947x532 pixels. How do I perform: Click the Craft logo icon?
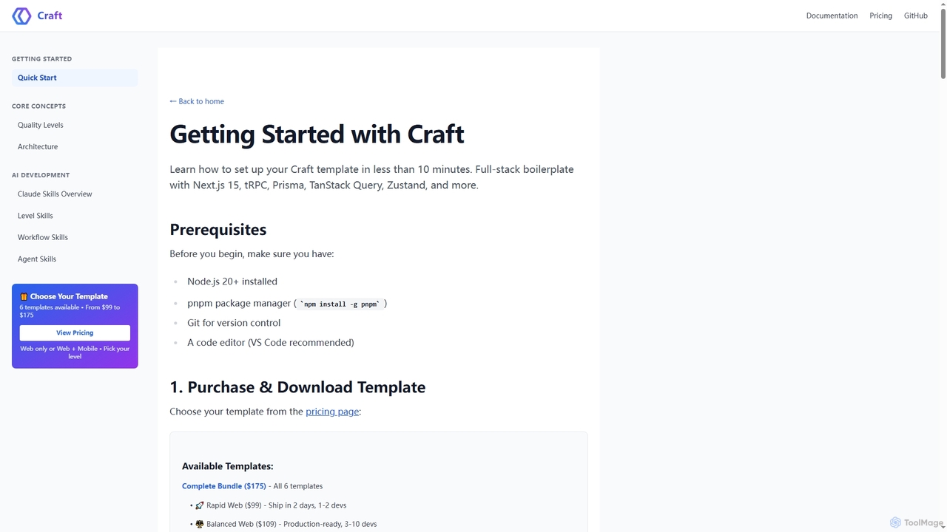click(x=21, y=16)
